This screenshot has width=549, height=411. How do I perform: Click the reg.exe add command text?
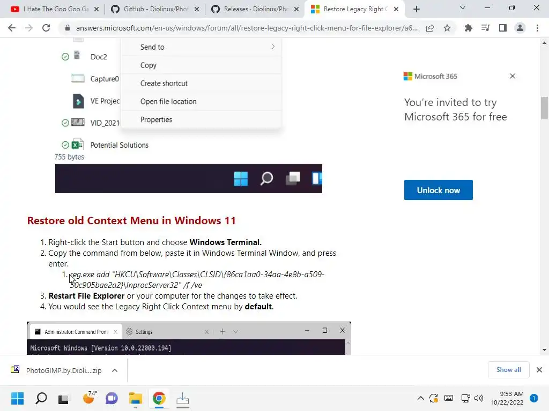pos(197,280)
